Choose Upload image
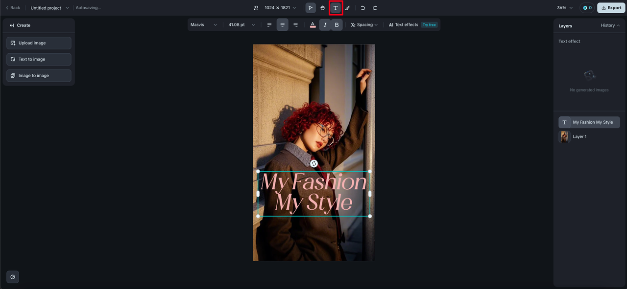 click(39, 43)
